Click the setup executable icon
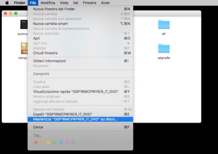Screen dimensions: 218x154 24,48
